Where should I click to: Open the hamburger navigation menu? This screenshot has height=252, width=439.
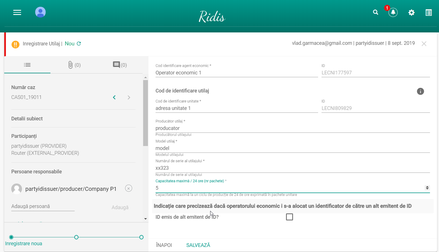17,12
